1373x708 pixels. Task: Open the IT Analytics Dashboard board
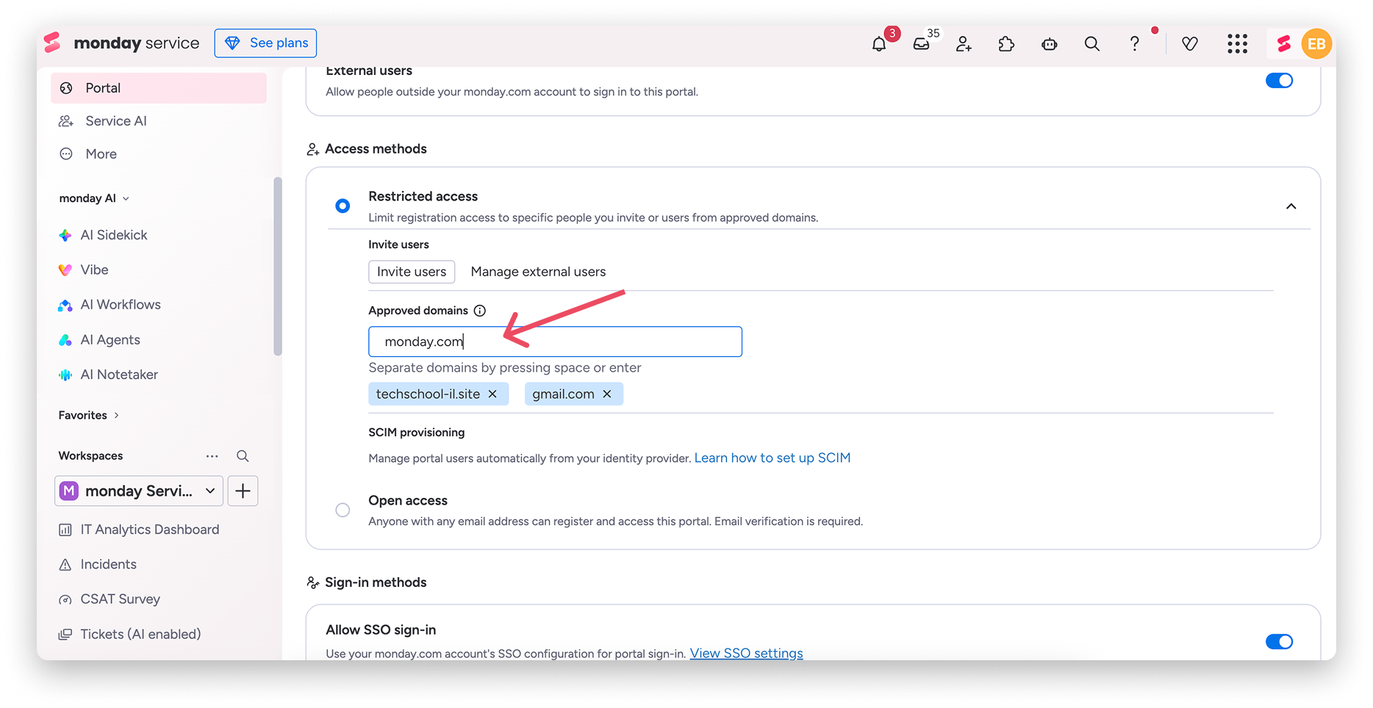point(150,530)
